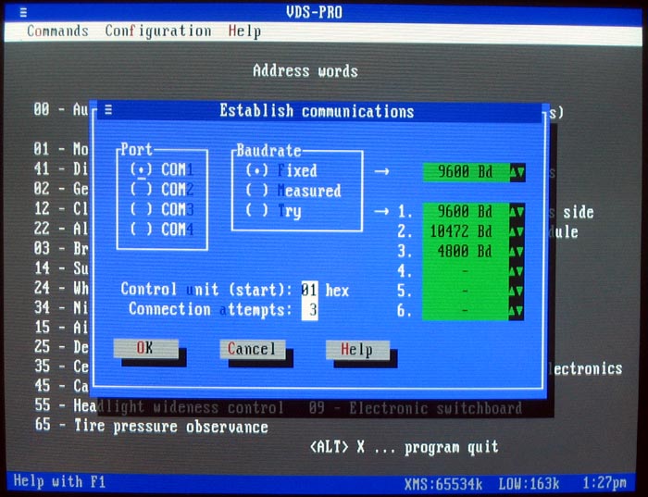Image resolution: width=648 pixels, height=497 pixels.
Task: Expand the 10472 Bd baudrate arrows in row 2
Action: tap(517, 231)
